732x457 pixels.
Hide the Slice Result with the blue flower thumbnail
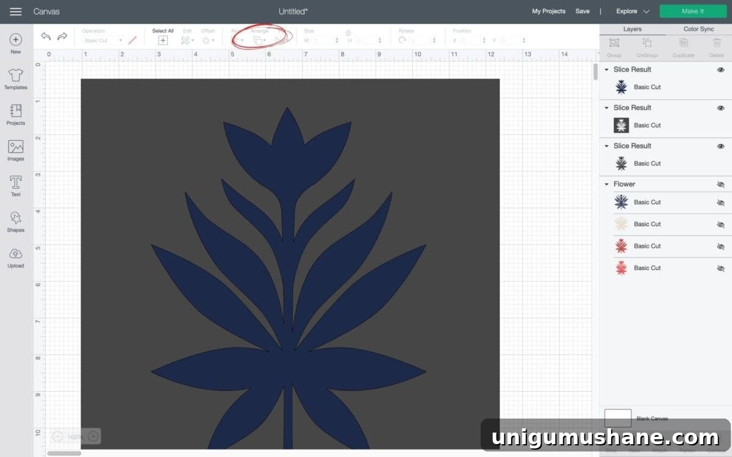[x=720, y=70]
